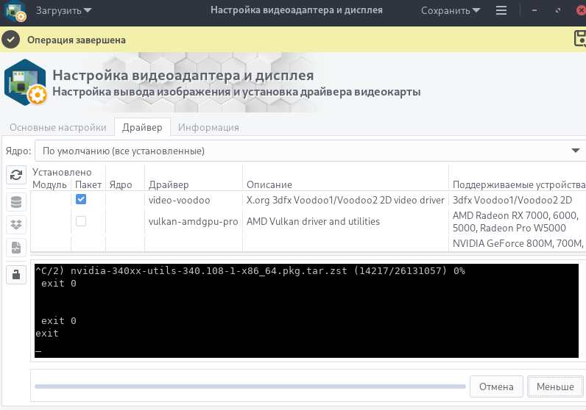Click the app icon in title bar
The width and height of the screenshot is (586, 410).
click(x=15, y=12)
